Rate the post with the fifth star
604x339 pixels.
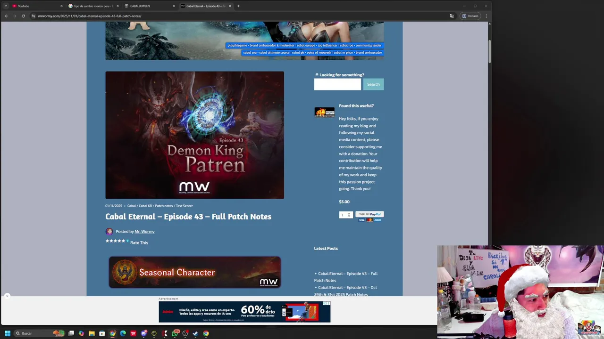[124, 241]
